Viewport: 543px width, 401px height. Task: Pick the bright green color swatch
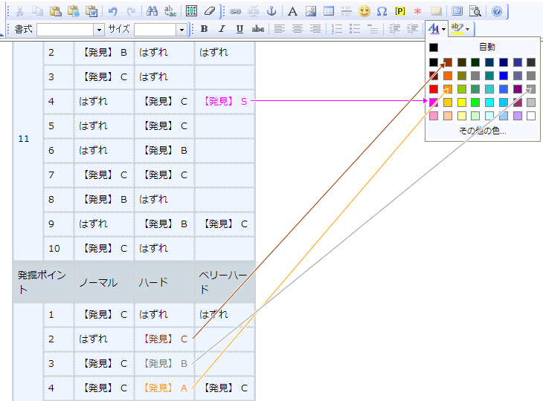475,102
